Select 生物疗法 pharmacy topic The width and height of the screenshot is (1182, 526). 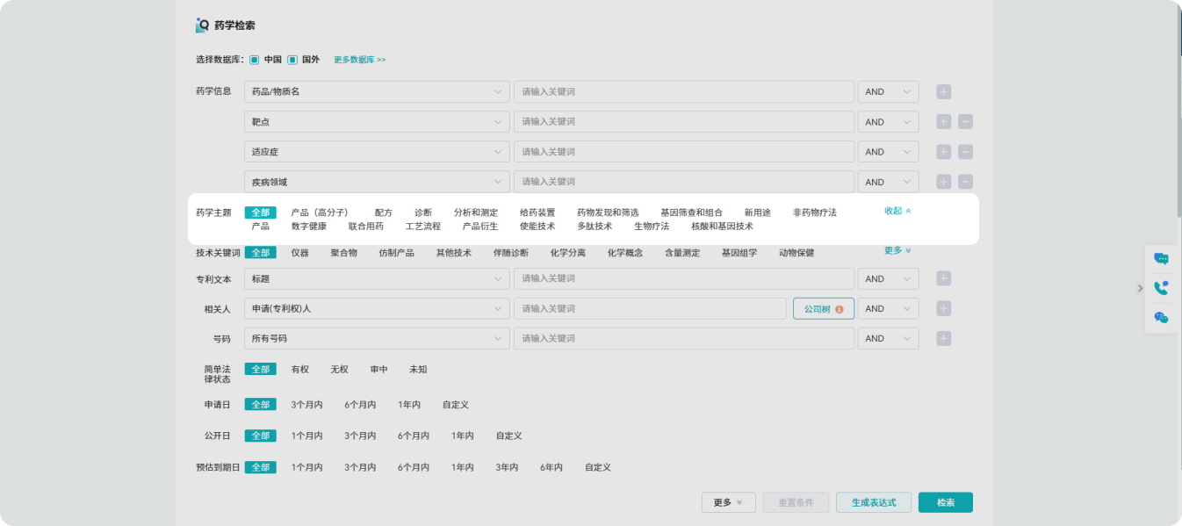(x=652, y=227)
